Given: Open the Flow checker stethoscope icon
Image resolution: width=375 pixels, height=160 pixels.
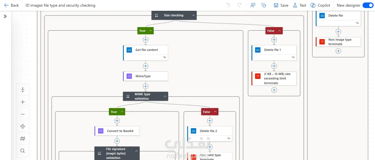Looking at the screenshot, I should 264,5.
